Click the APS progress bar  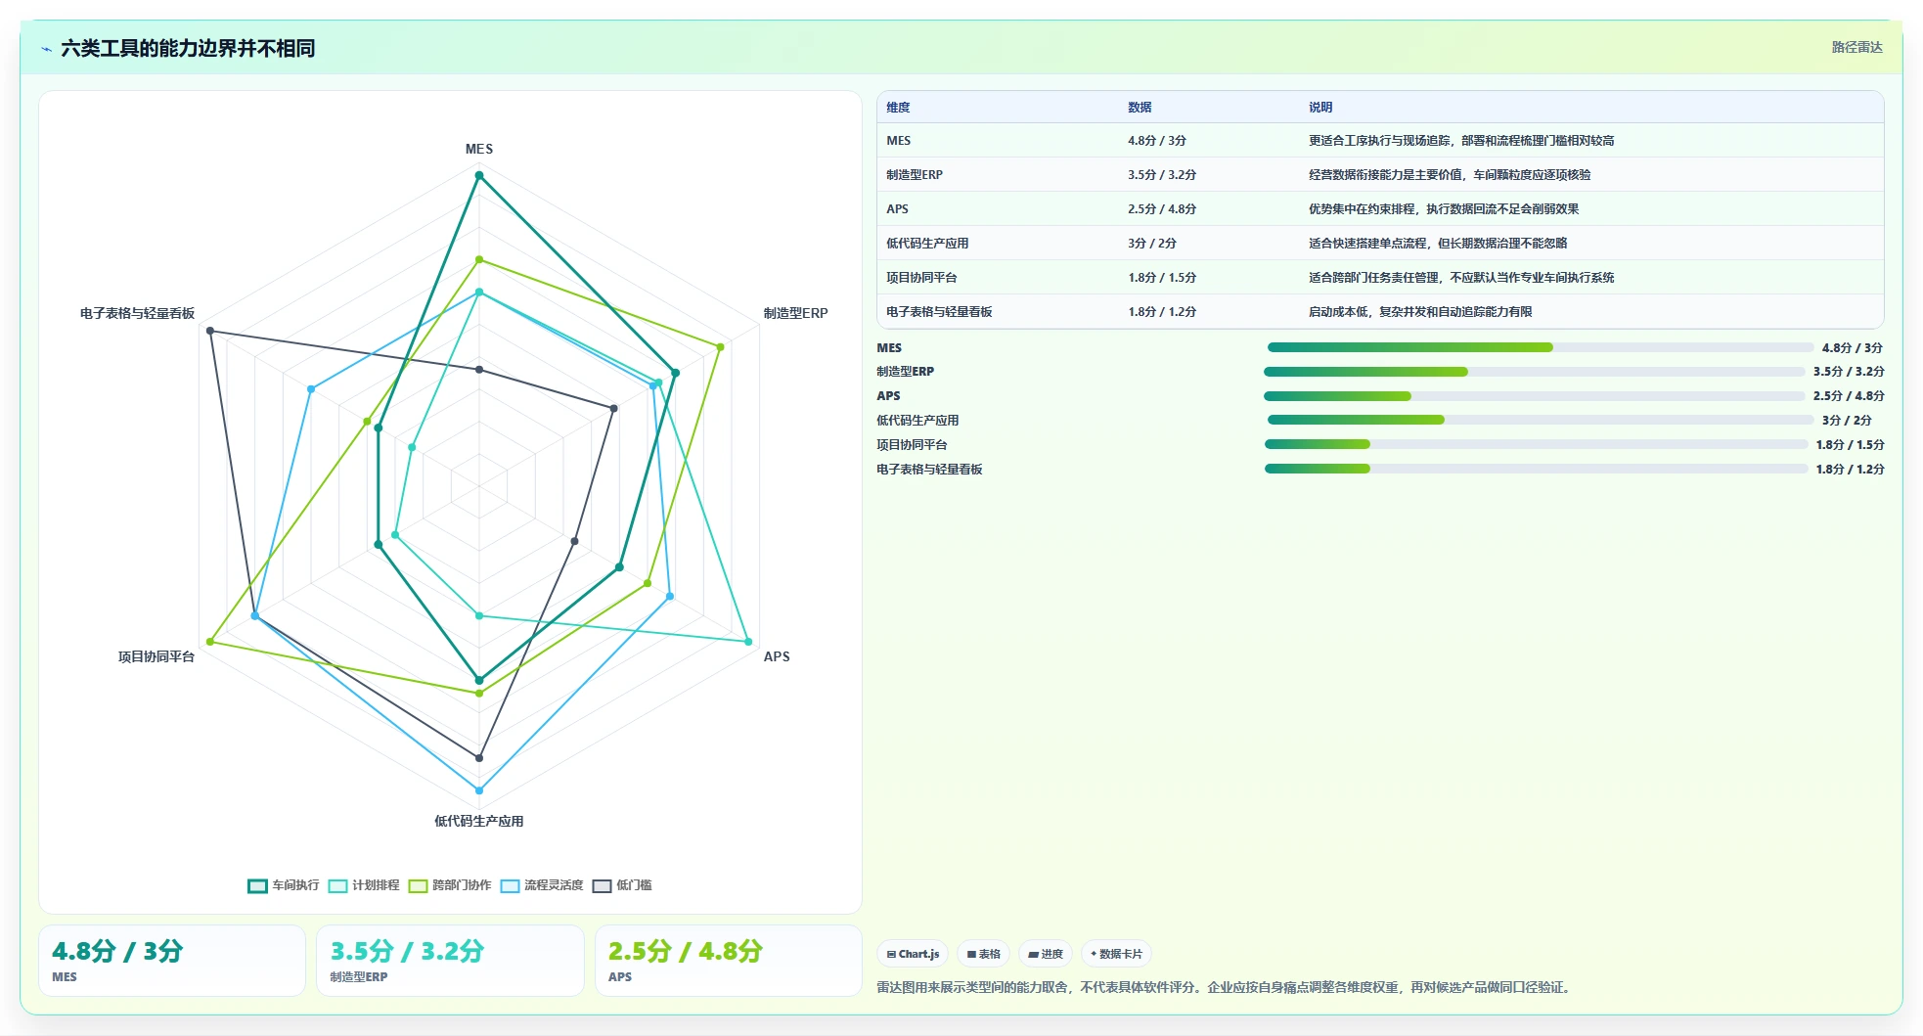pos(1534,396)
